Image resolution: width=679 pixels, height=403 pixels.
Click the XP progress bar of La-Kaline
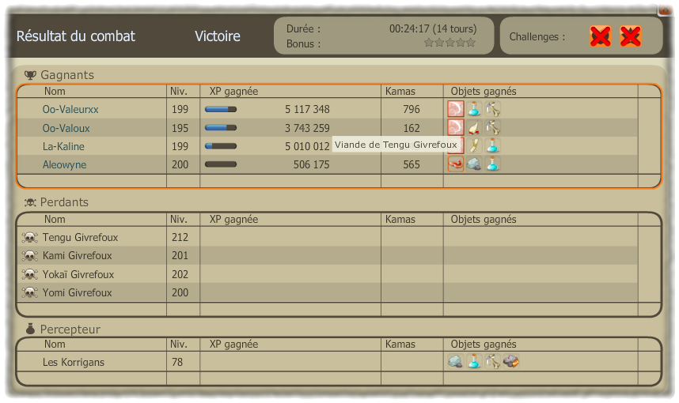[221, 146]
